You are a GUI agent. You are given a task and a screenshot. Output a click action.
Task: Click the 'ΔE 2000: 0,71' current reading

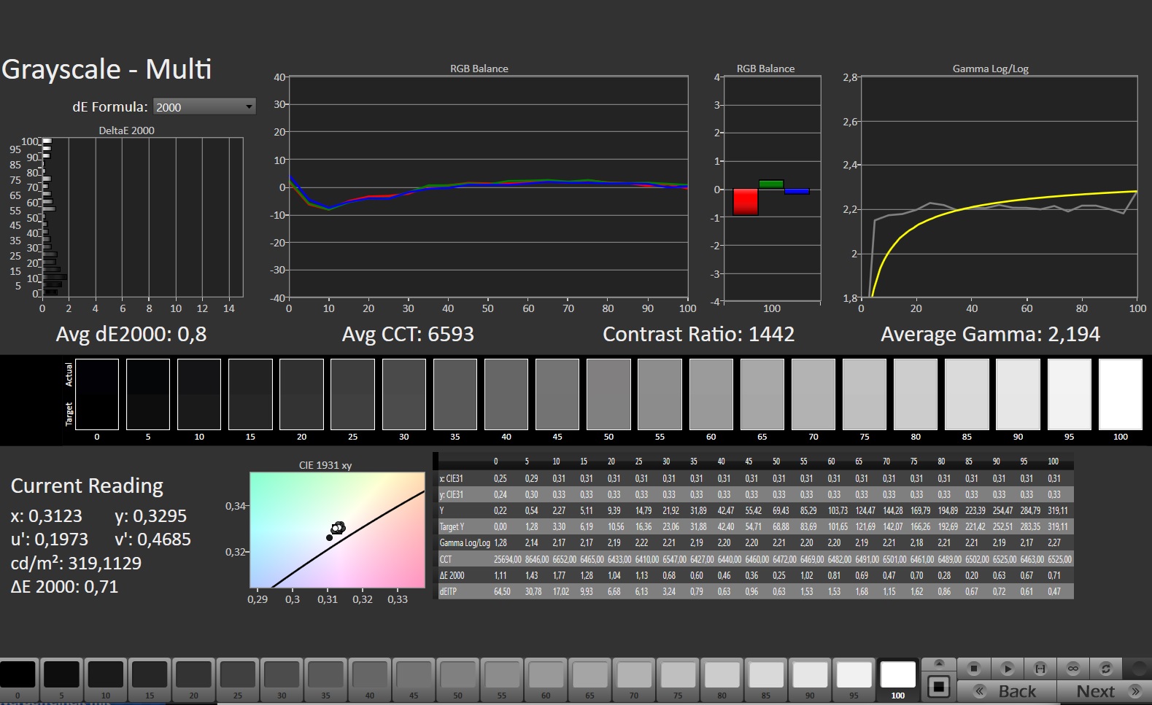(x=64, y=586)
